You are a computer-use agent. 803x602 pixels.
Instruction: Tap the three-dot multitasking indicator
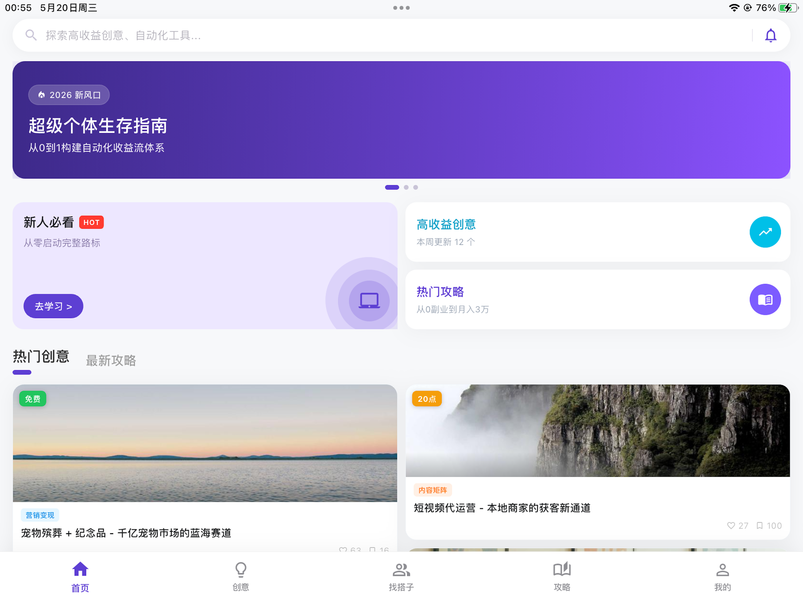coord(401,8)
